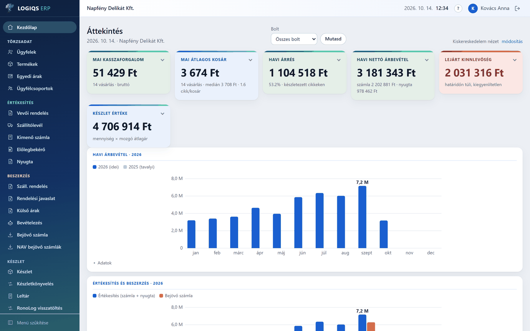Image resolution: width=530 pixels, height=331 pixels.
Task: Click the Ügyfélcsoportok people icon
Action: click(x=10, y=88)
